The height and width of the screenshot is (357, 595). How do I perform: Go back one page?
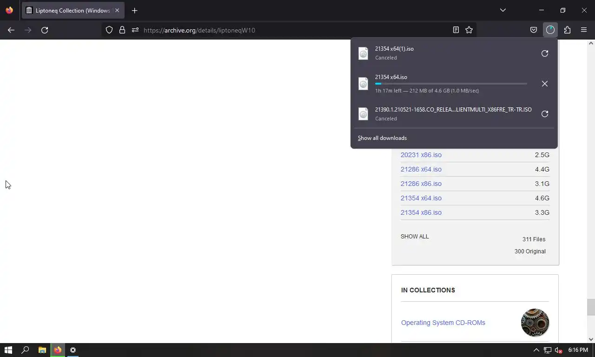(11, 30)
